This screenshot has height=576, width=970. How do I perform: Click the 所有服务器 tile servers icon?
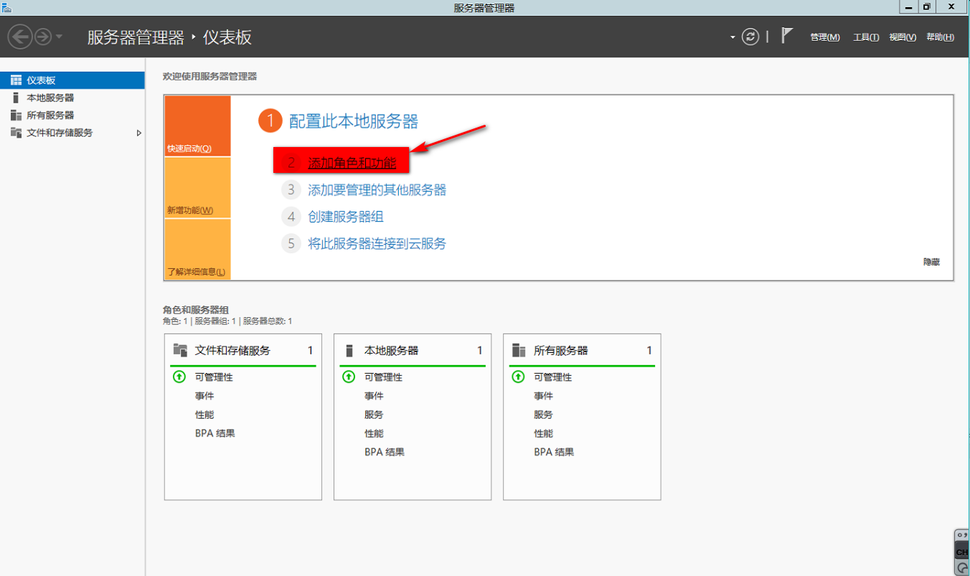click(x=519, y=351)
